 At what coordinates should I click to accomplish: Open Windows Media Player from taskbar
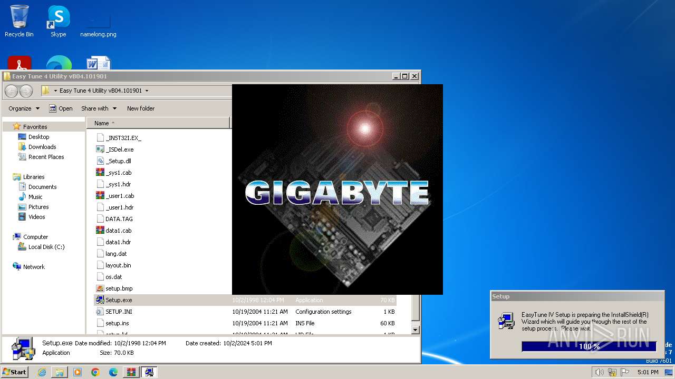click(x=78, y=372)
